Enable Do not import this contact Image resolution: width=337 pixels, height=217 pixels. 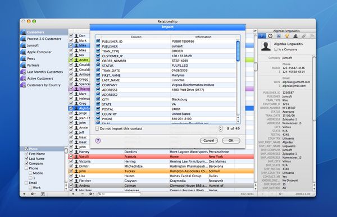tap(97, 128)
